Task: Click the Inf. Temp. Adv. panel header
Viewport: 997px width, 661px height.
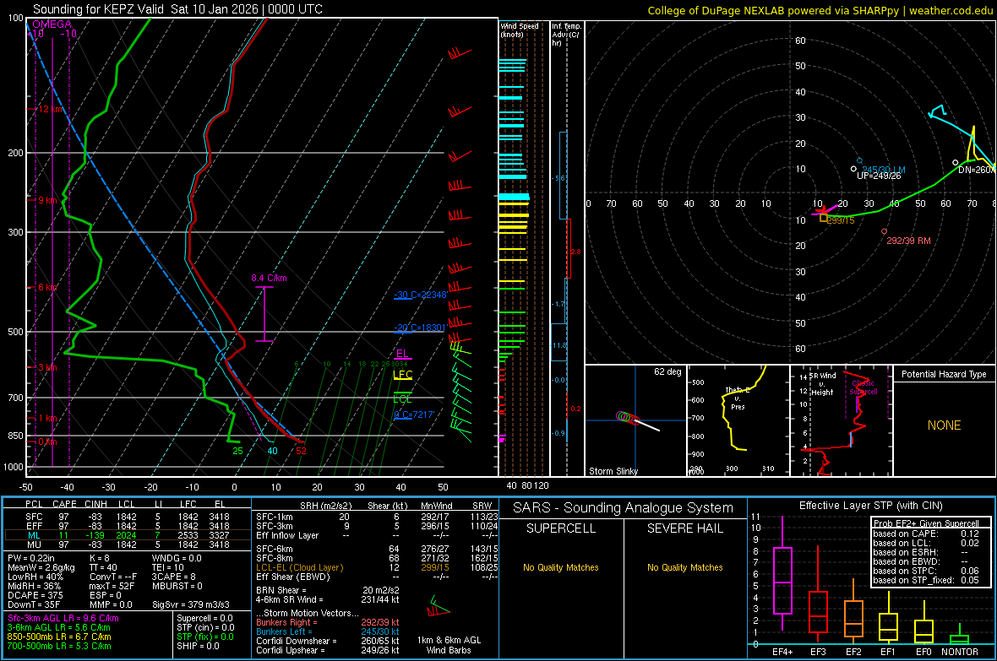Action: (x=566, y=35)
